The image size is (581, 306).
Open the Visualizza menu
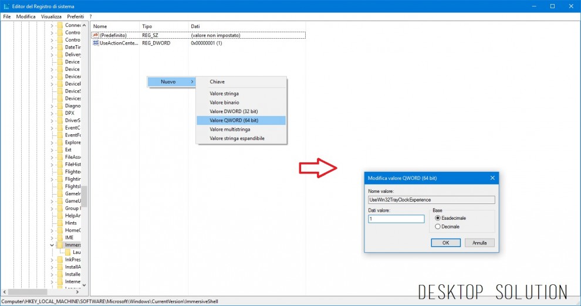tap(51, 16)
